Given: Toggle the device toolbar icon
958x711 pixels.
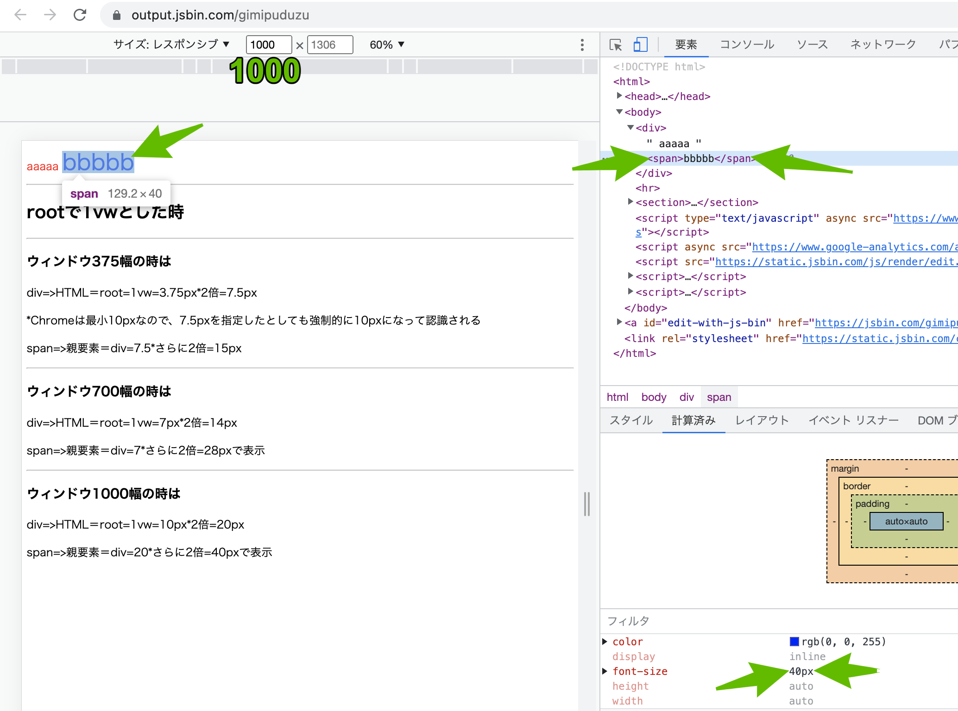Looking at the screenshot, I should pos(640,45).
